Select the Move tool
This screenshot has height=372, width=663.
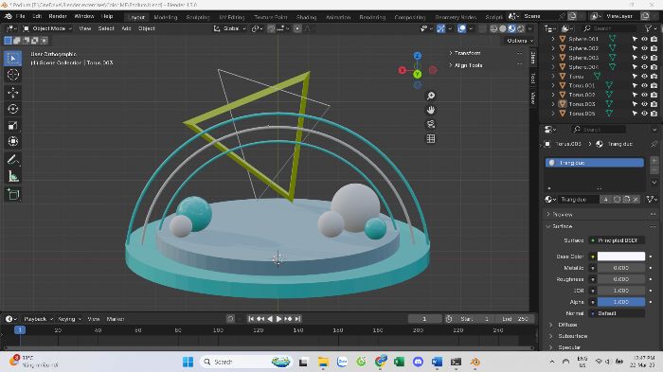tap(13, 93)
